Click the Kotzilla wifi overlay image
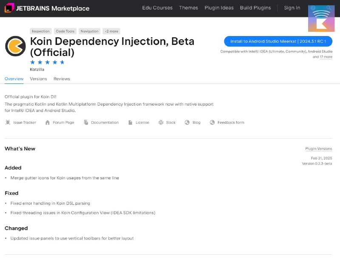Image resolution: width=340 pixels, height=261 pixels. [321, 19]
